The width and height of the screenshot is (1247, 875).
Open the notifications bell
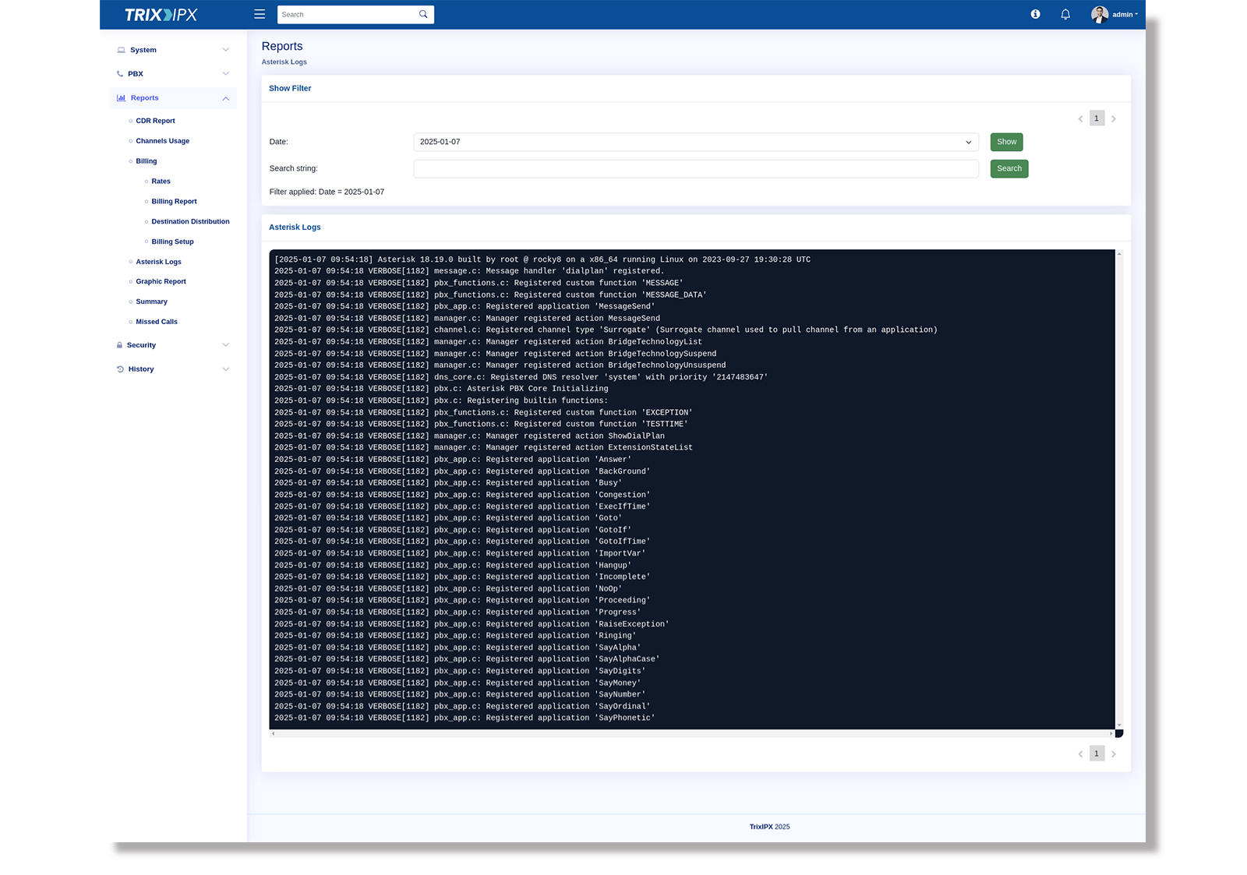coord(1065,14)
